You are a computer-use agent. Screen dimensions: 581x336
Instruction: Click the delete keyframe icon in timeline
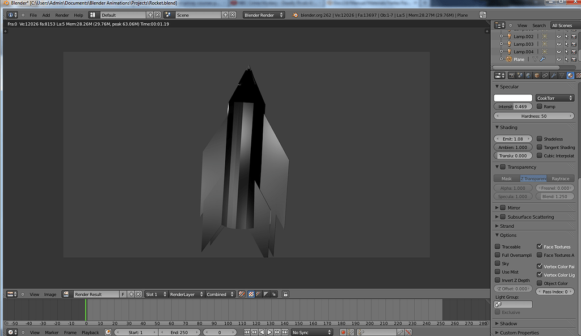click(408, 332)
